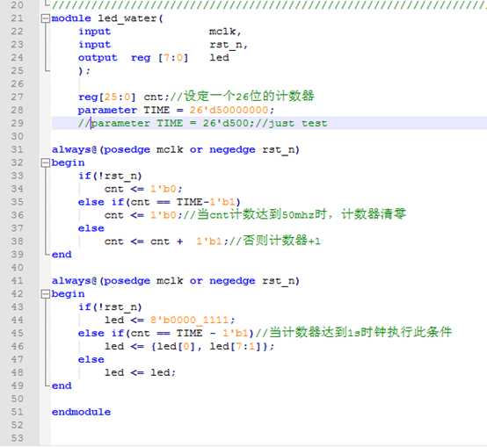Click 'negedge' on line 31
Viewport: 487px width, 447px height.
[x=232, y=150]
